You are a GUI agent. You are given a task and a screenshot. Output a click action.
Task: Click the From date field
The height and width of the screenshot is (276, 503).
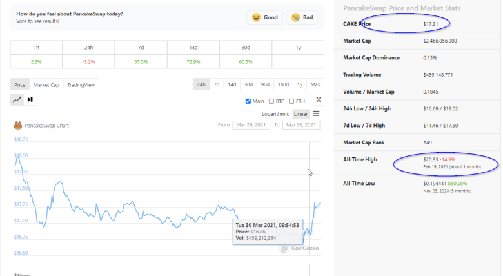(251, 125)
